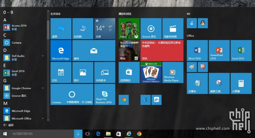This screenshot has width=255, height=138.
Task: Open the 手机助手 phone companion tile
Action: click(105, 72)
